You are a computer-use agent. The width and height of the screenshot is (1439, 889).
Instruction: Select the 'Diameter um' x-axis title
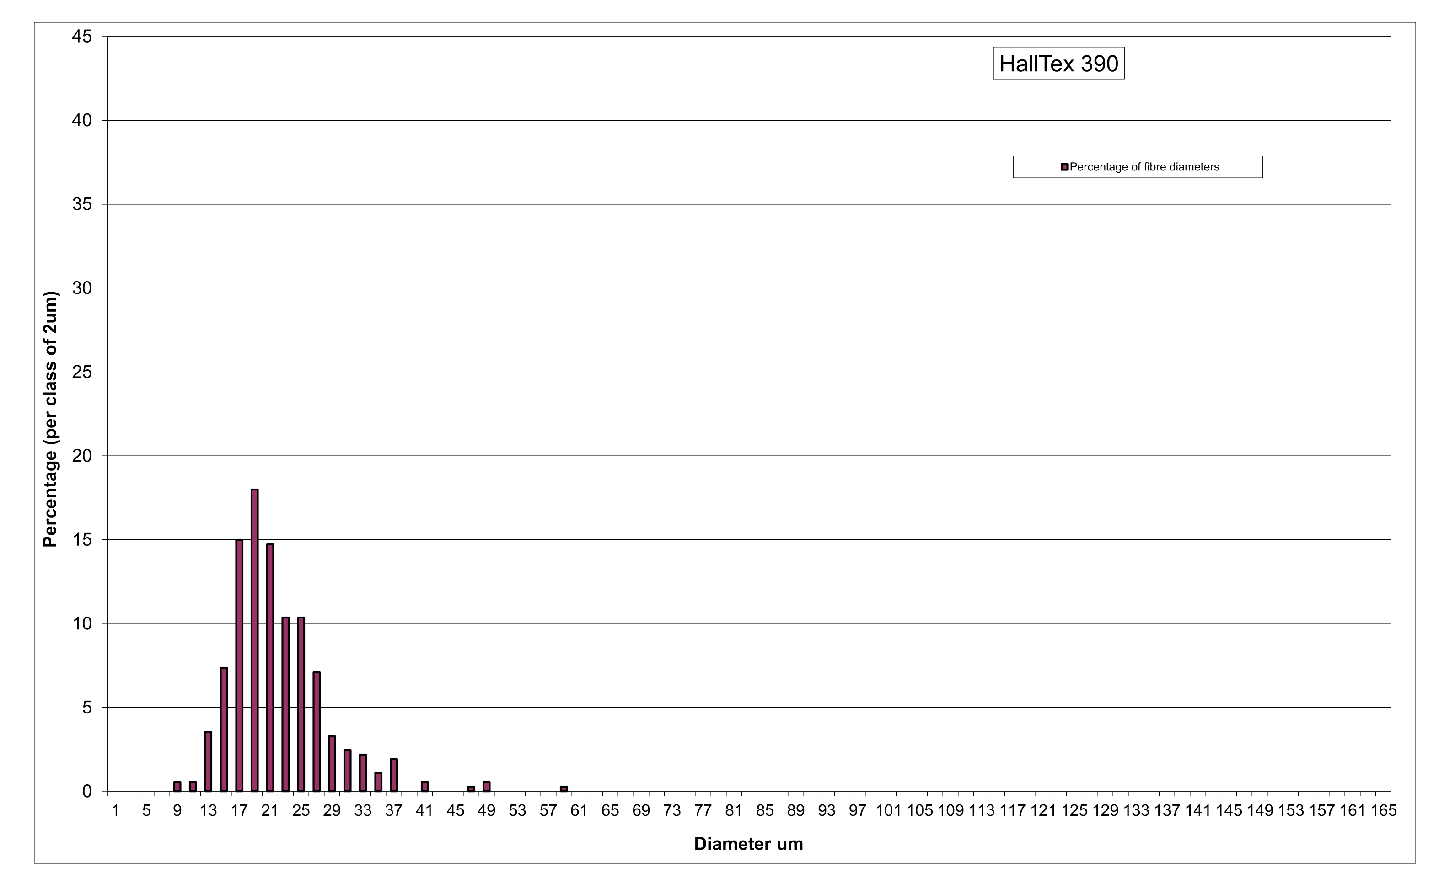coord(748,844)
